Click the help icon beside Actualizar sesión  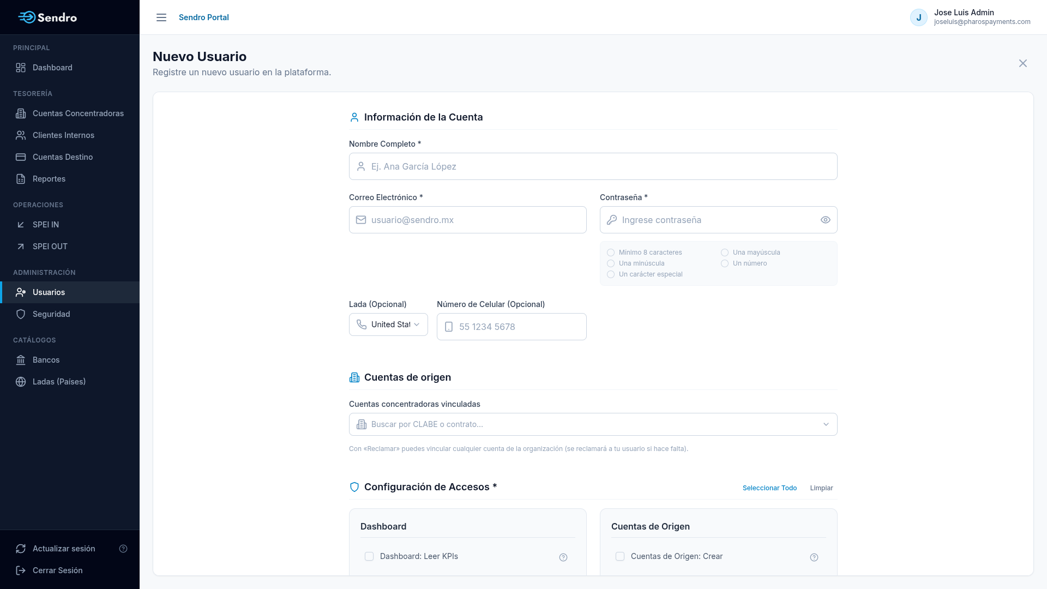123,549
